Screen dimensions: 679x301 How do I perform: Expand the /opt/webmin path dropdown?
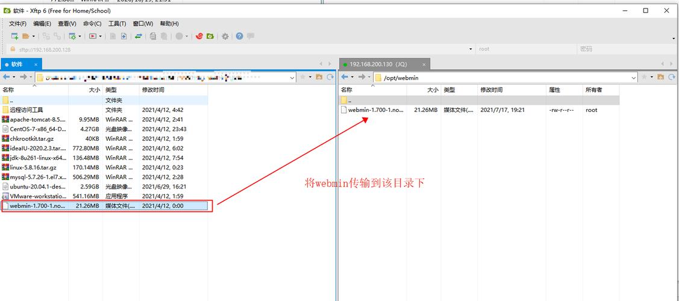[x=634, y=78]
